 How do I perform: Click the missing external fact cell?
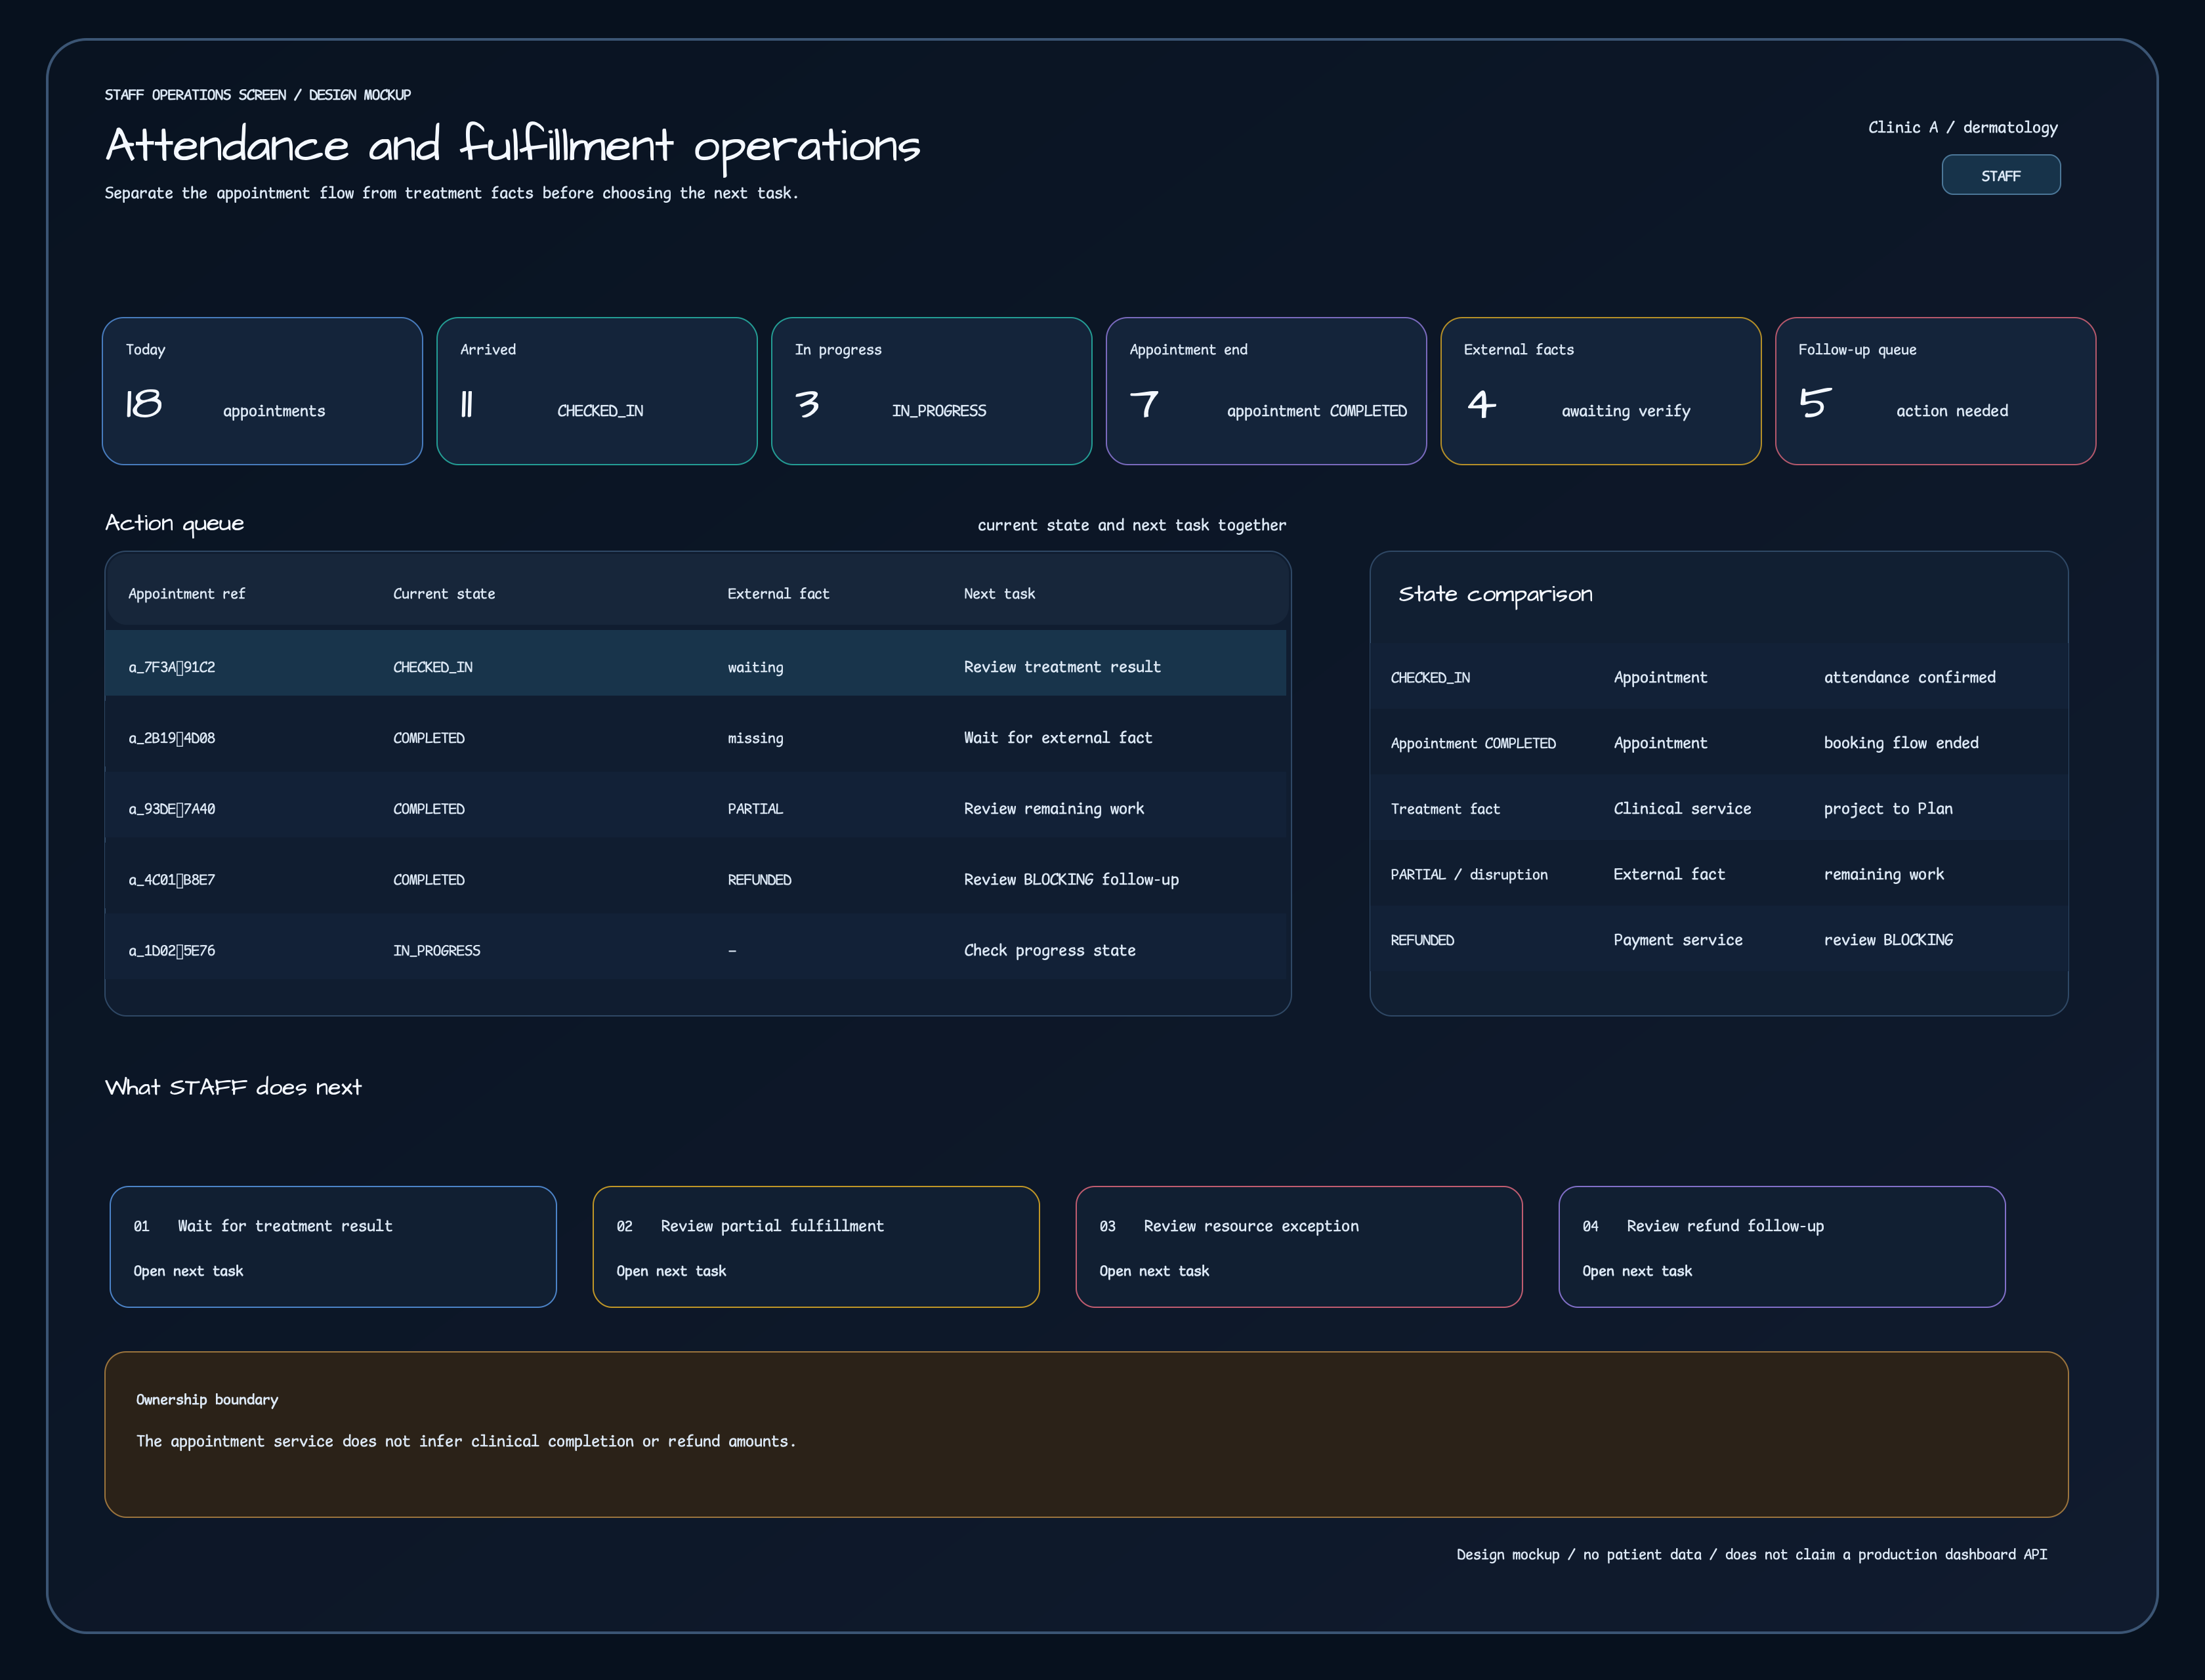[755, 738]
